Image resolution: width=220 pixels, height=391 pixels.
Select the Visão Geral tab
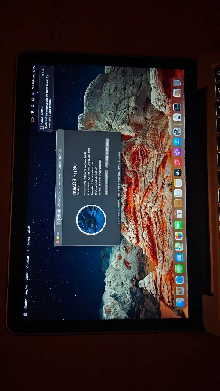pyautogui.click(x=59, y=217)
